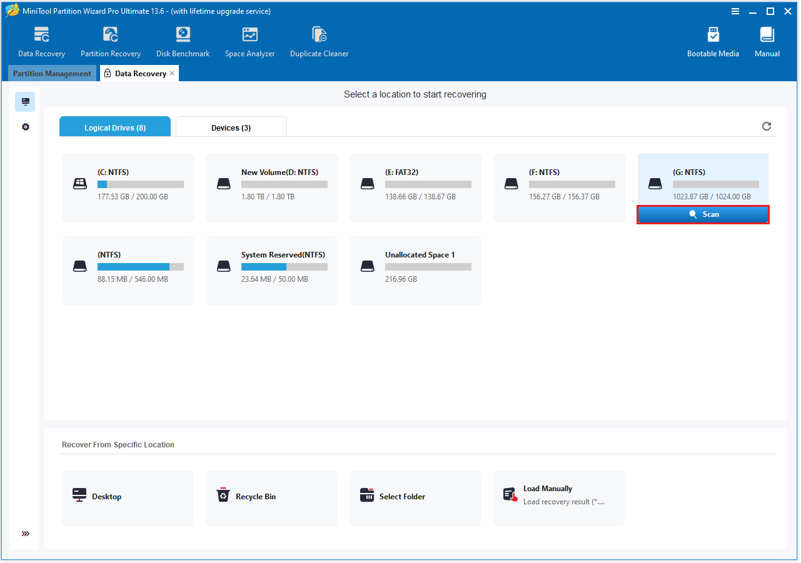
Task: Click the '177.53 GB / 200.00 GB' text
Action: [133, 197]
